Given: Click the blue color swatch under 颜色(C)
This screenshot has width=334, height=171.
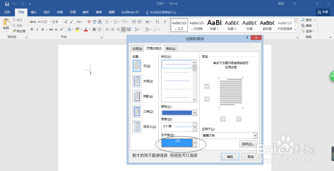Looking at the screenshot, I should click(177, 113).
